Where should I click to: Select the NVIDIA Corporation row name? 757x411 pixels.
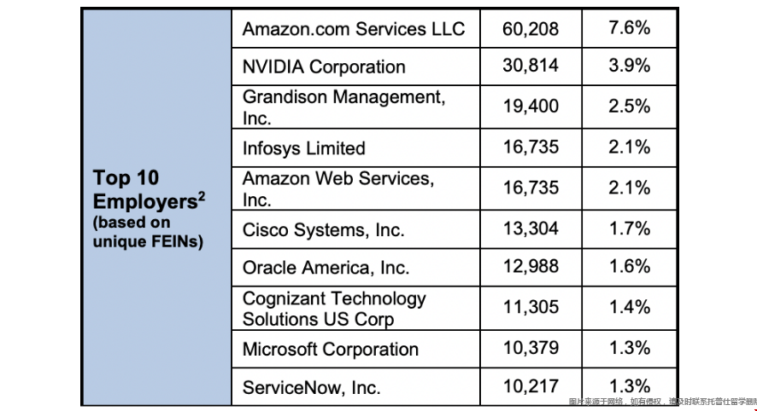324,67
